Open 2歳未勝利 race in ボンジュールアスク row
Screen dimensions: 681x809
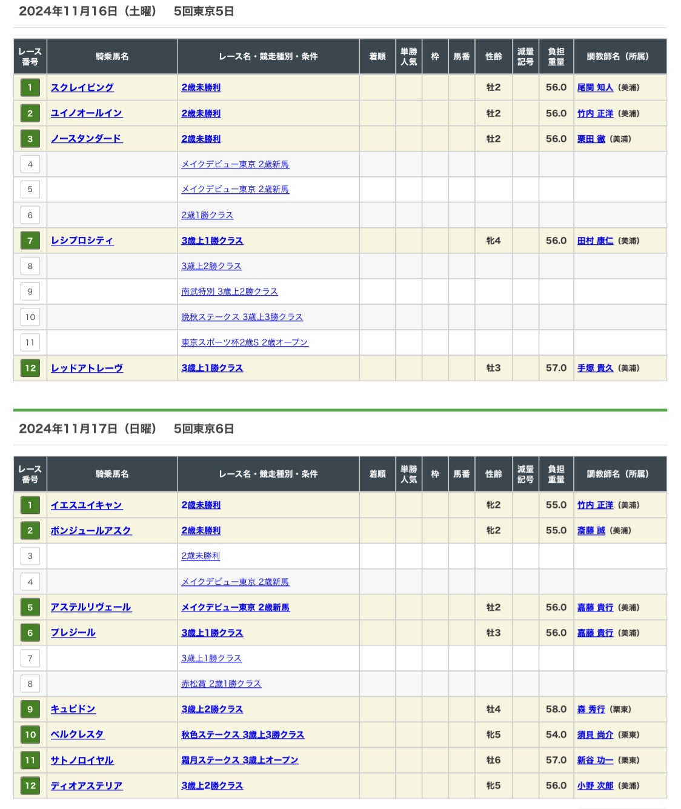[x=201, y=530]
